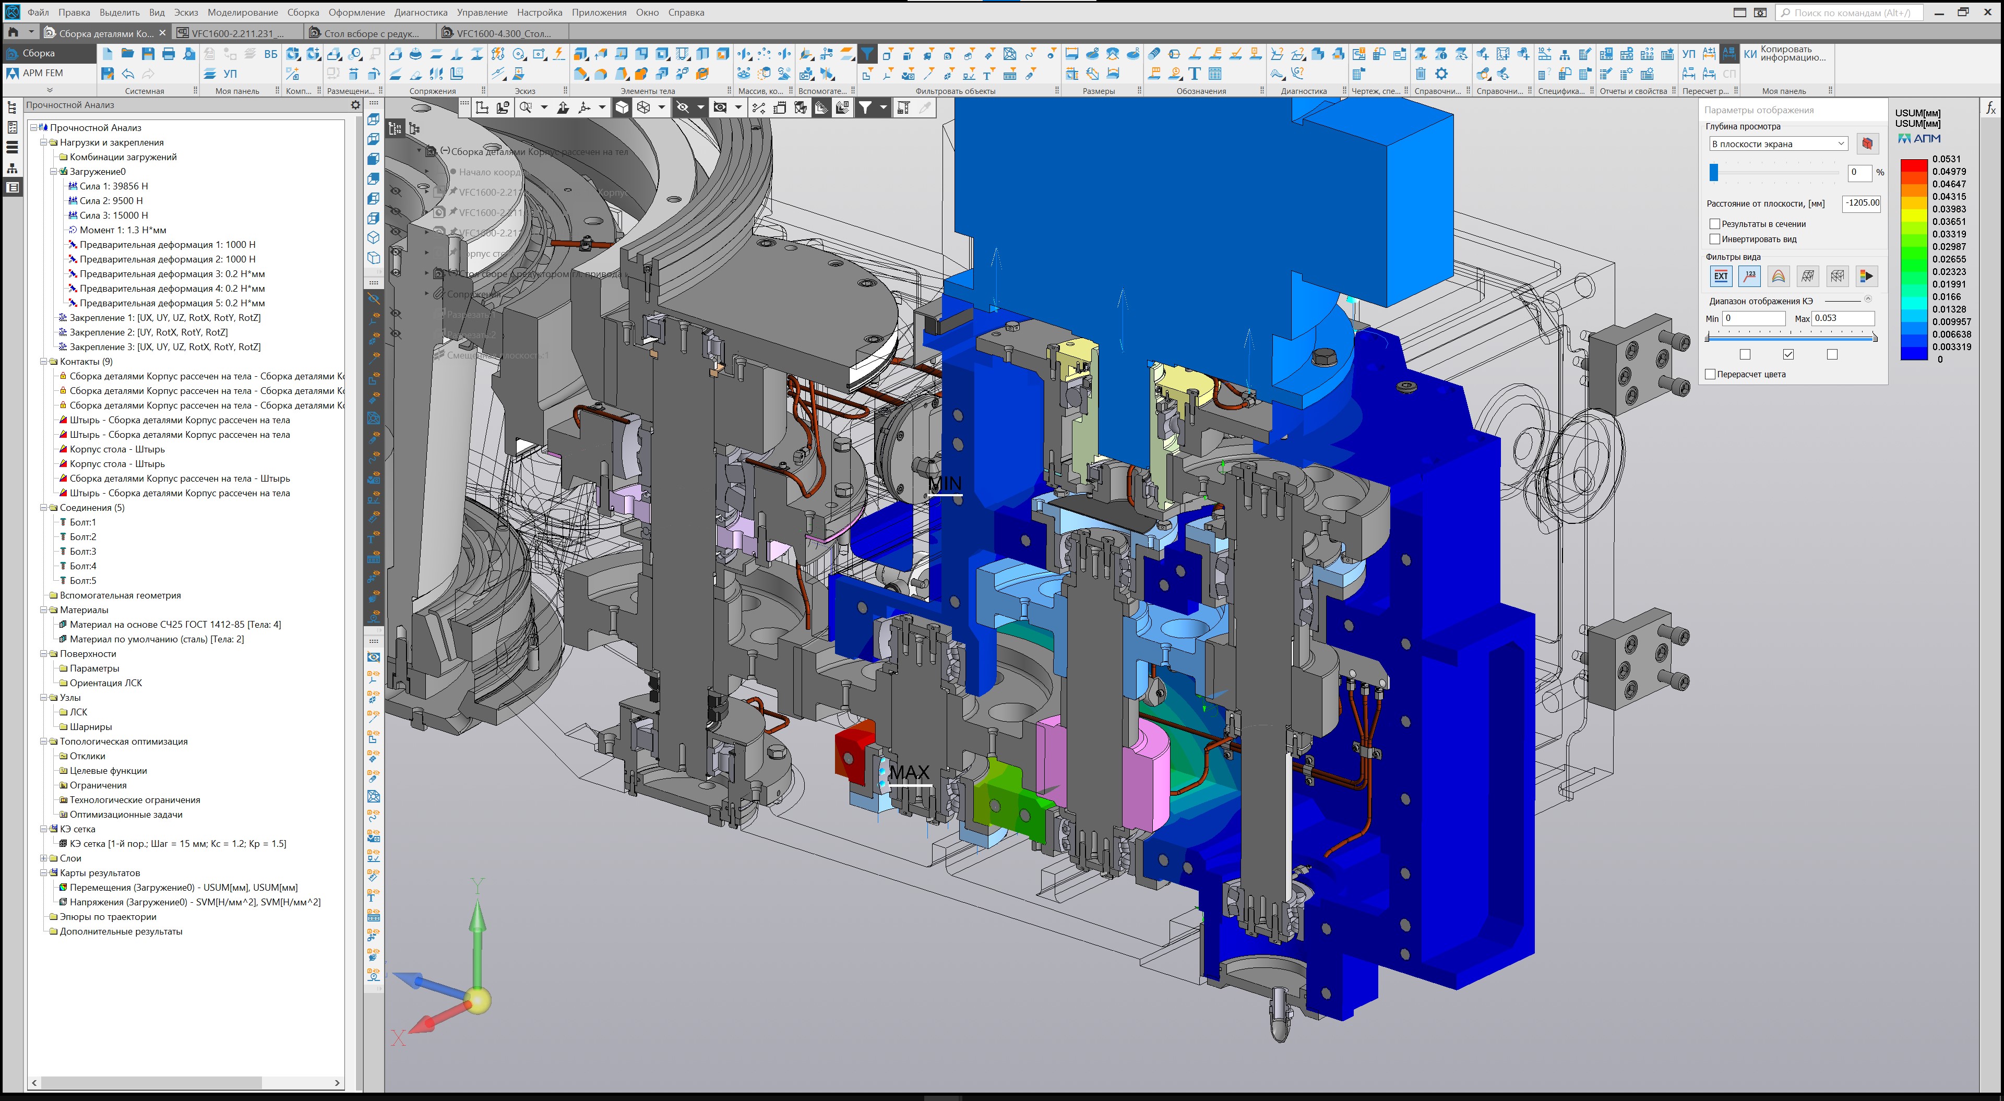Click the Undo arrow in system toolbar
The height and width of the screenshot is (1101, 2004).
pyautogui.click(x=127, y=74)
